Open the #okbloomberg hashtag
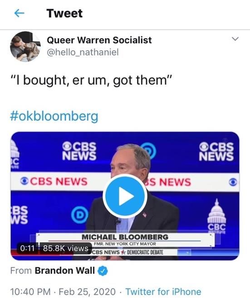This screenshot has width=250, height=304. (54, 116)
